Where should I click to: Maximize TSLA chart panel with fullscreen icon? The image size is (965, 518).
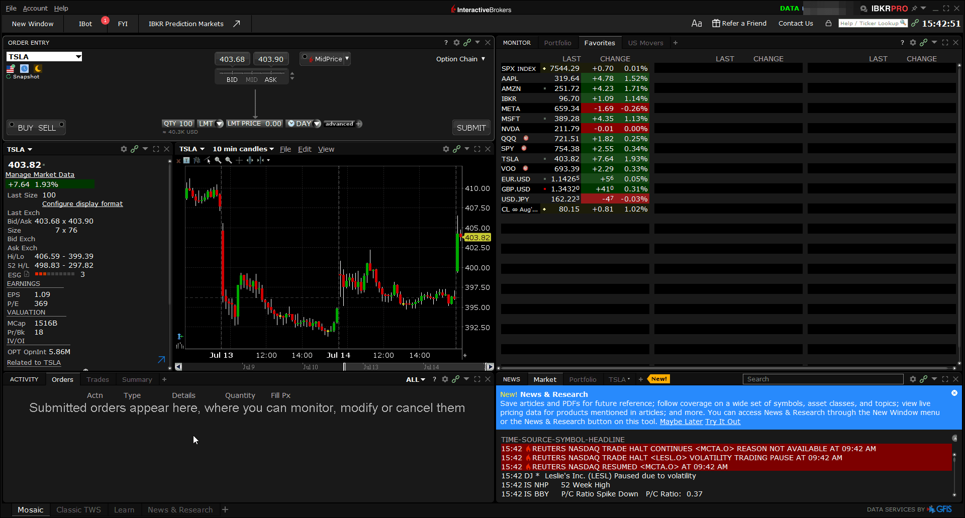click(x=477, y=149)
